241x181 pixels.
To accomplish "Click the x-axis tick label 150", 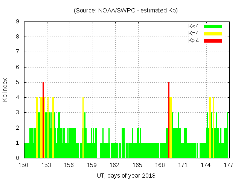I will [24, 165].
